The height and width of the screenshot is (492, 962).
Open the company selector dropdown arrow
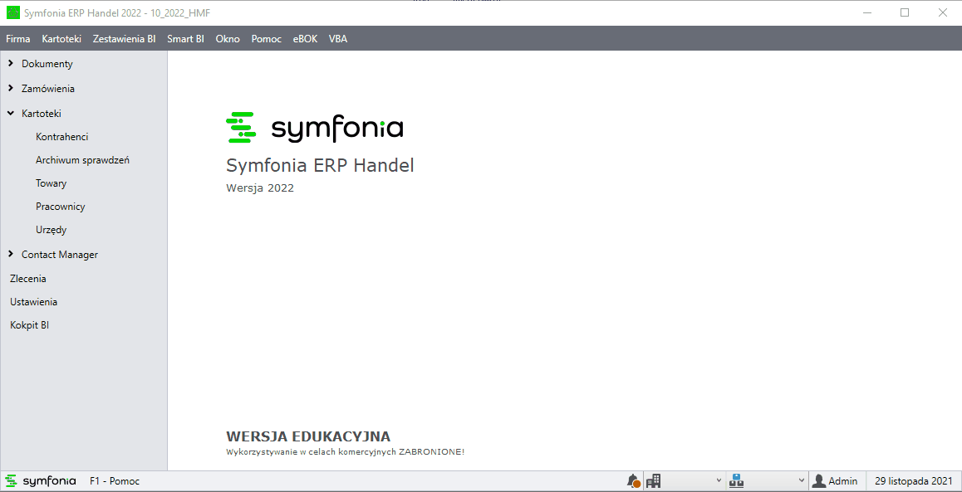pos(719,481)
